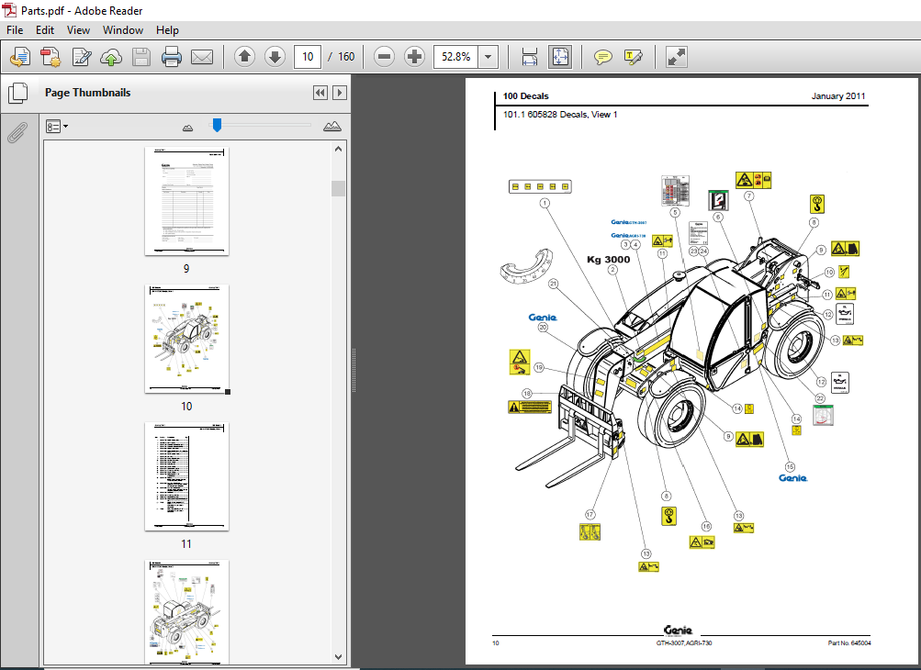Click the Zoom Out minus button
The width and height of the screenshot is (921, 670).
pyautogui.click(x=384, y=57)
